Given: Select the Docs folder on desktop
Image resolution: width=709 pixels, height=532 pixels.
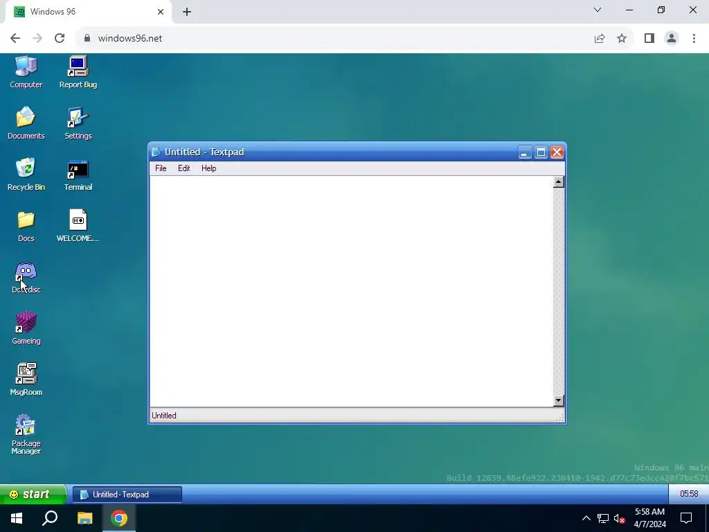Looking at the screenshot, I should (x=26, y=226).
